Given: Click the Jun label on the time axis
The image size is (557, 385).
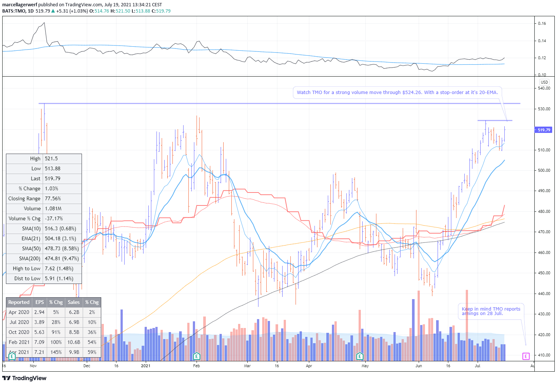Looking at the screenshot, I should (x=419, y=366).
